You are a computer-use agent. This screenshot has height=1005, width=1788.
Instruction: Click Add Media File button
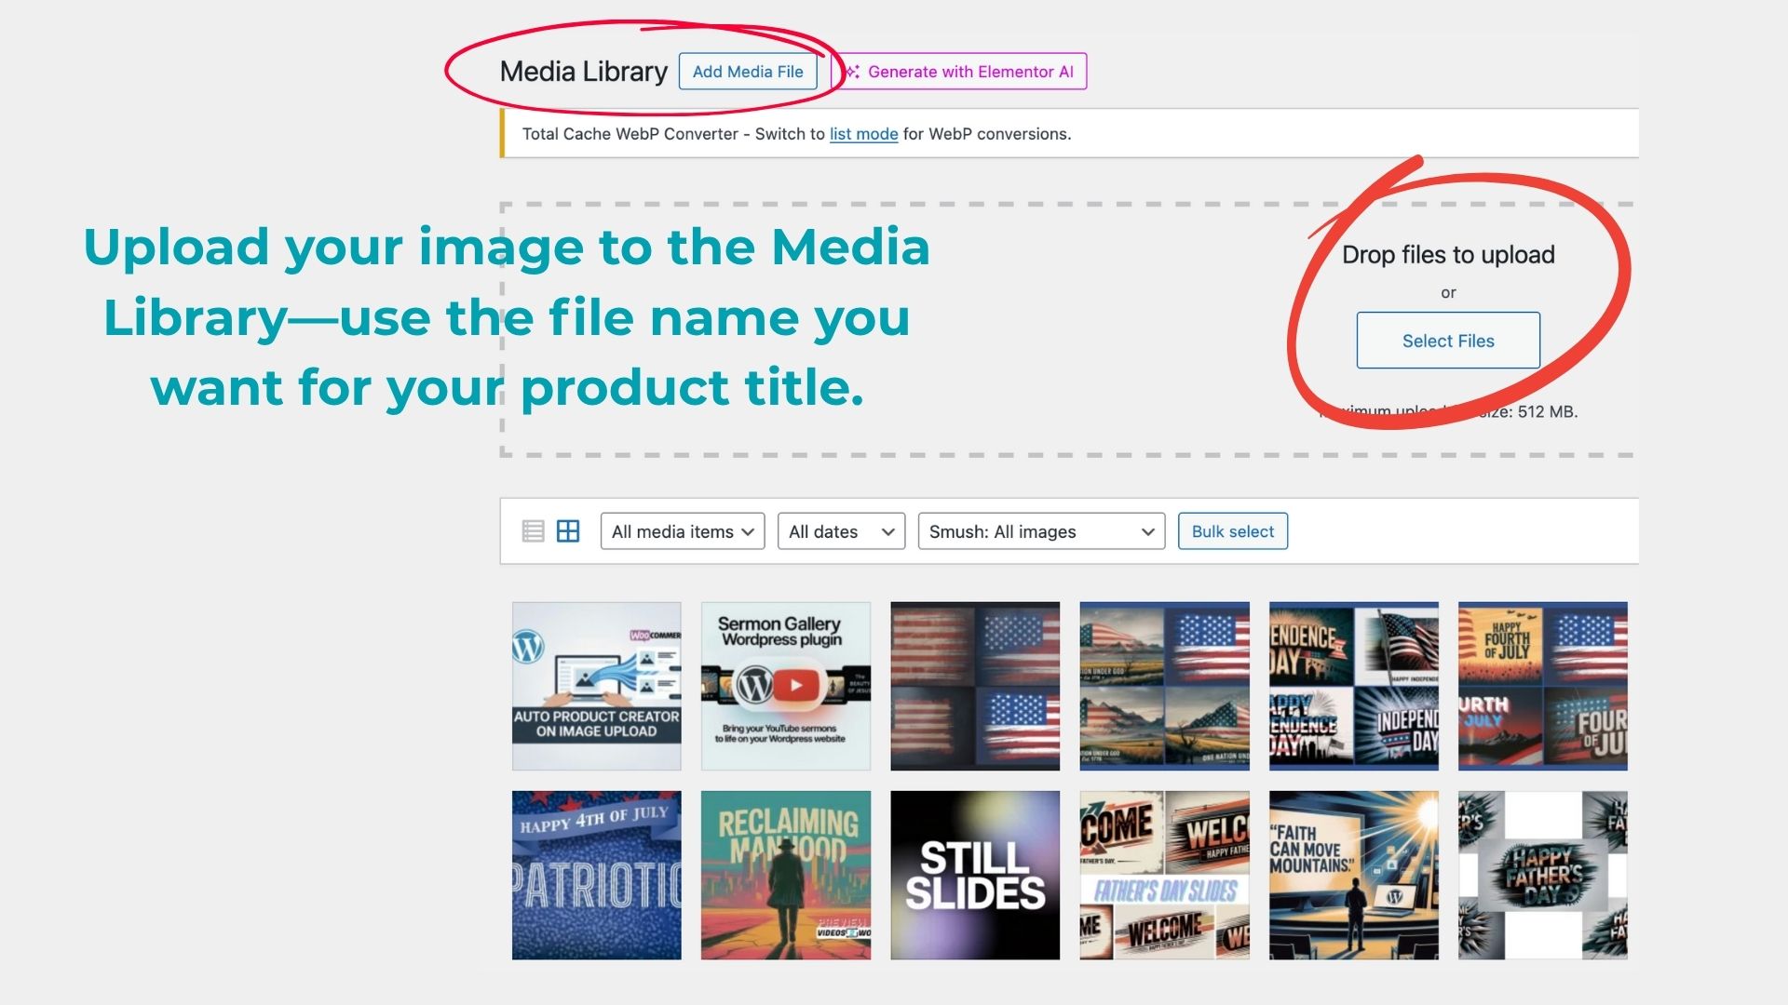point(747,72)
